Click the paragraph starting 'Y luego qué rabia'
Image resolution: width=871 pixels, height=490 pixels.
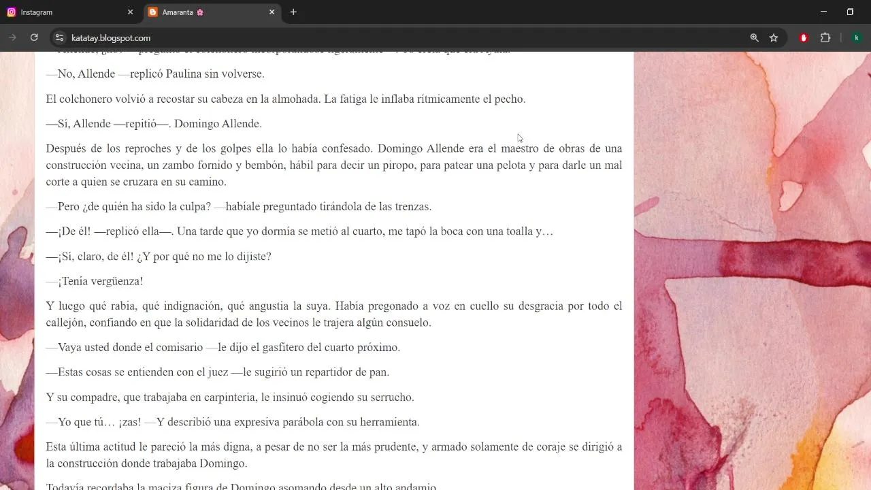pos(334,314)
